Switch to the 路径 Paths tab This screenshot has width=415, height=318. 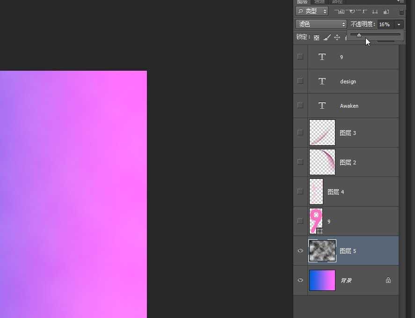pyautogui.click(x=337, y=2)
